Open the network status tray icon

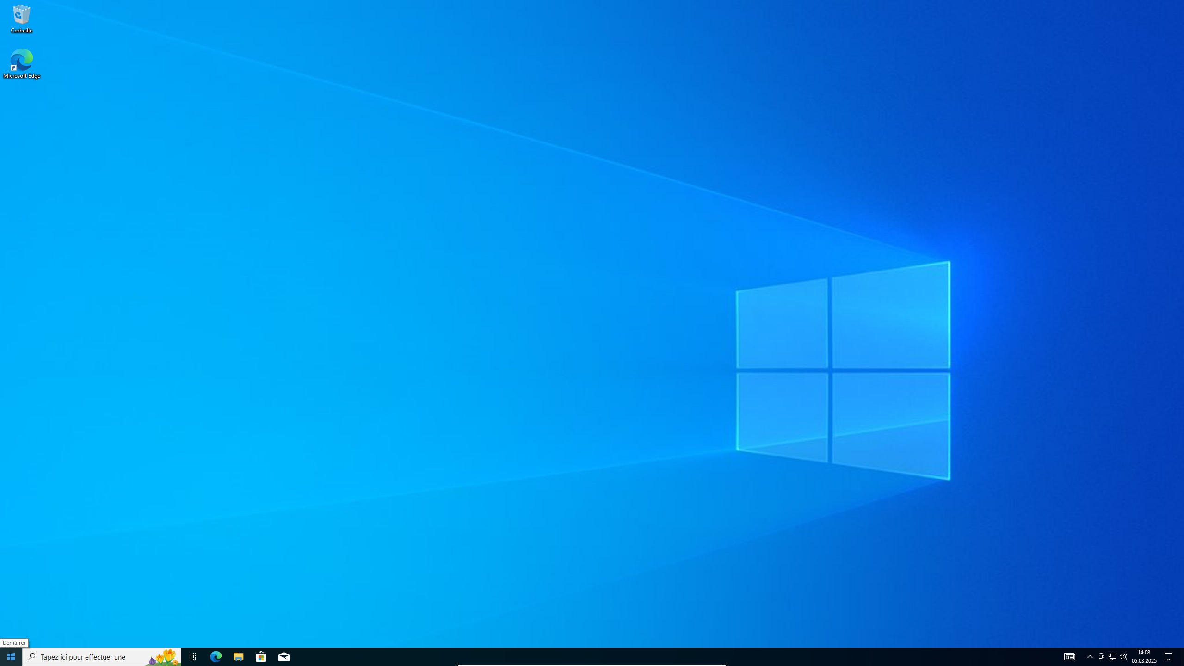[x=1112, y=657]
